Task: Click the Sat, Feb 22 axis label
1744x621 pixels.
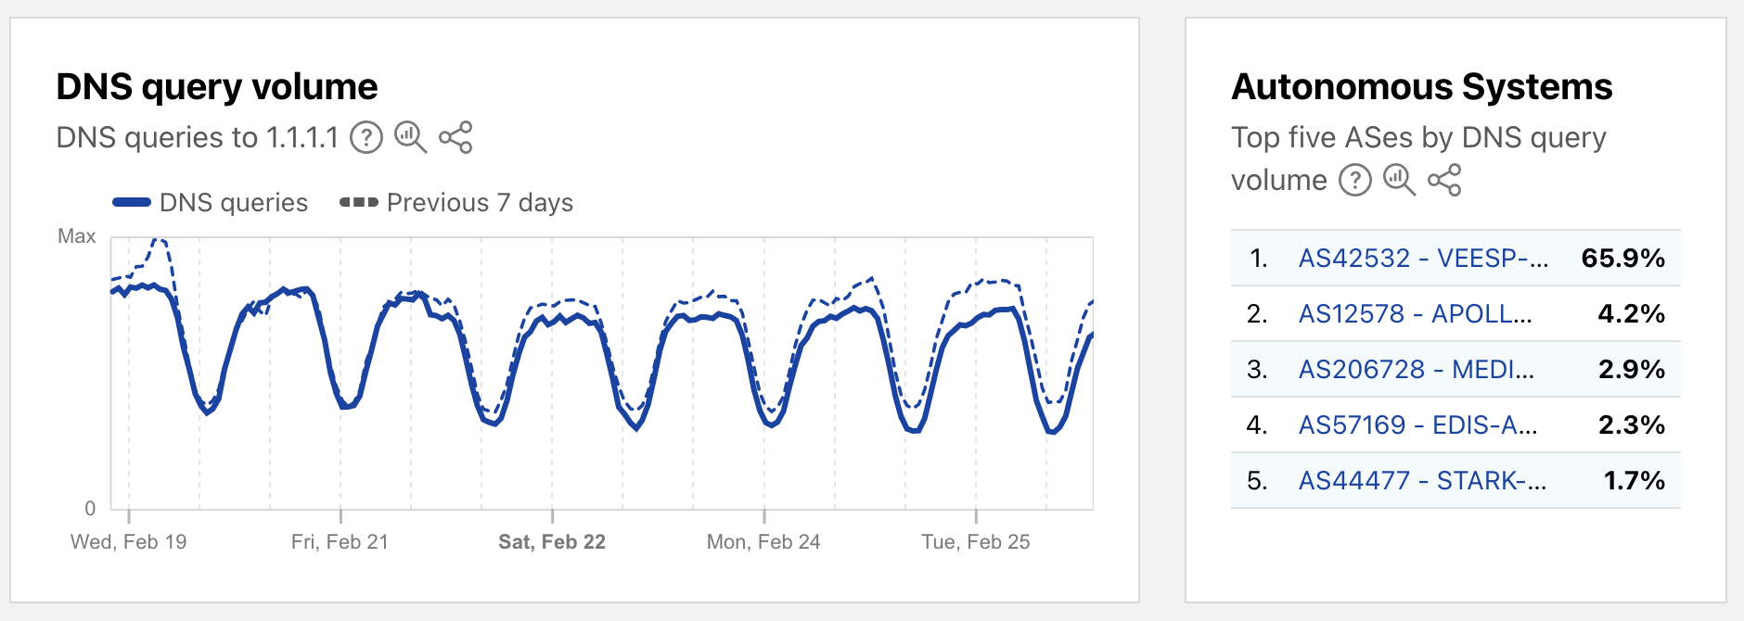Action: point(552,542)
